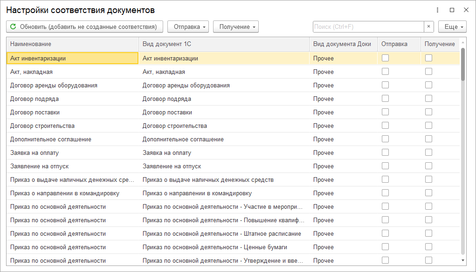Check Отправка for Заявка на оплату
The width and height of the screenshot is (476, 272).
pos(385,153)
